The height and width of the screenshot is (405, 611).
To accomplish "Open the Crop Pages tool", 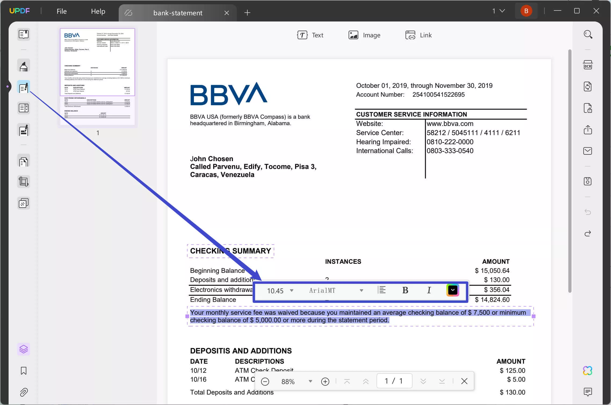I will (x=24, y=182).
